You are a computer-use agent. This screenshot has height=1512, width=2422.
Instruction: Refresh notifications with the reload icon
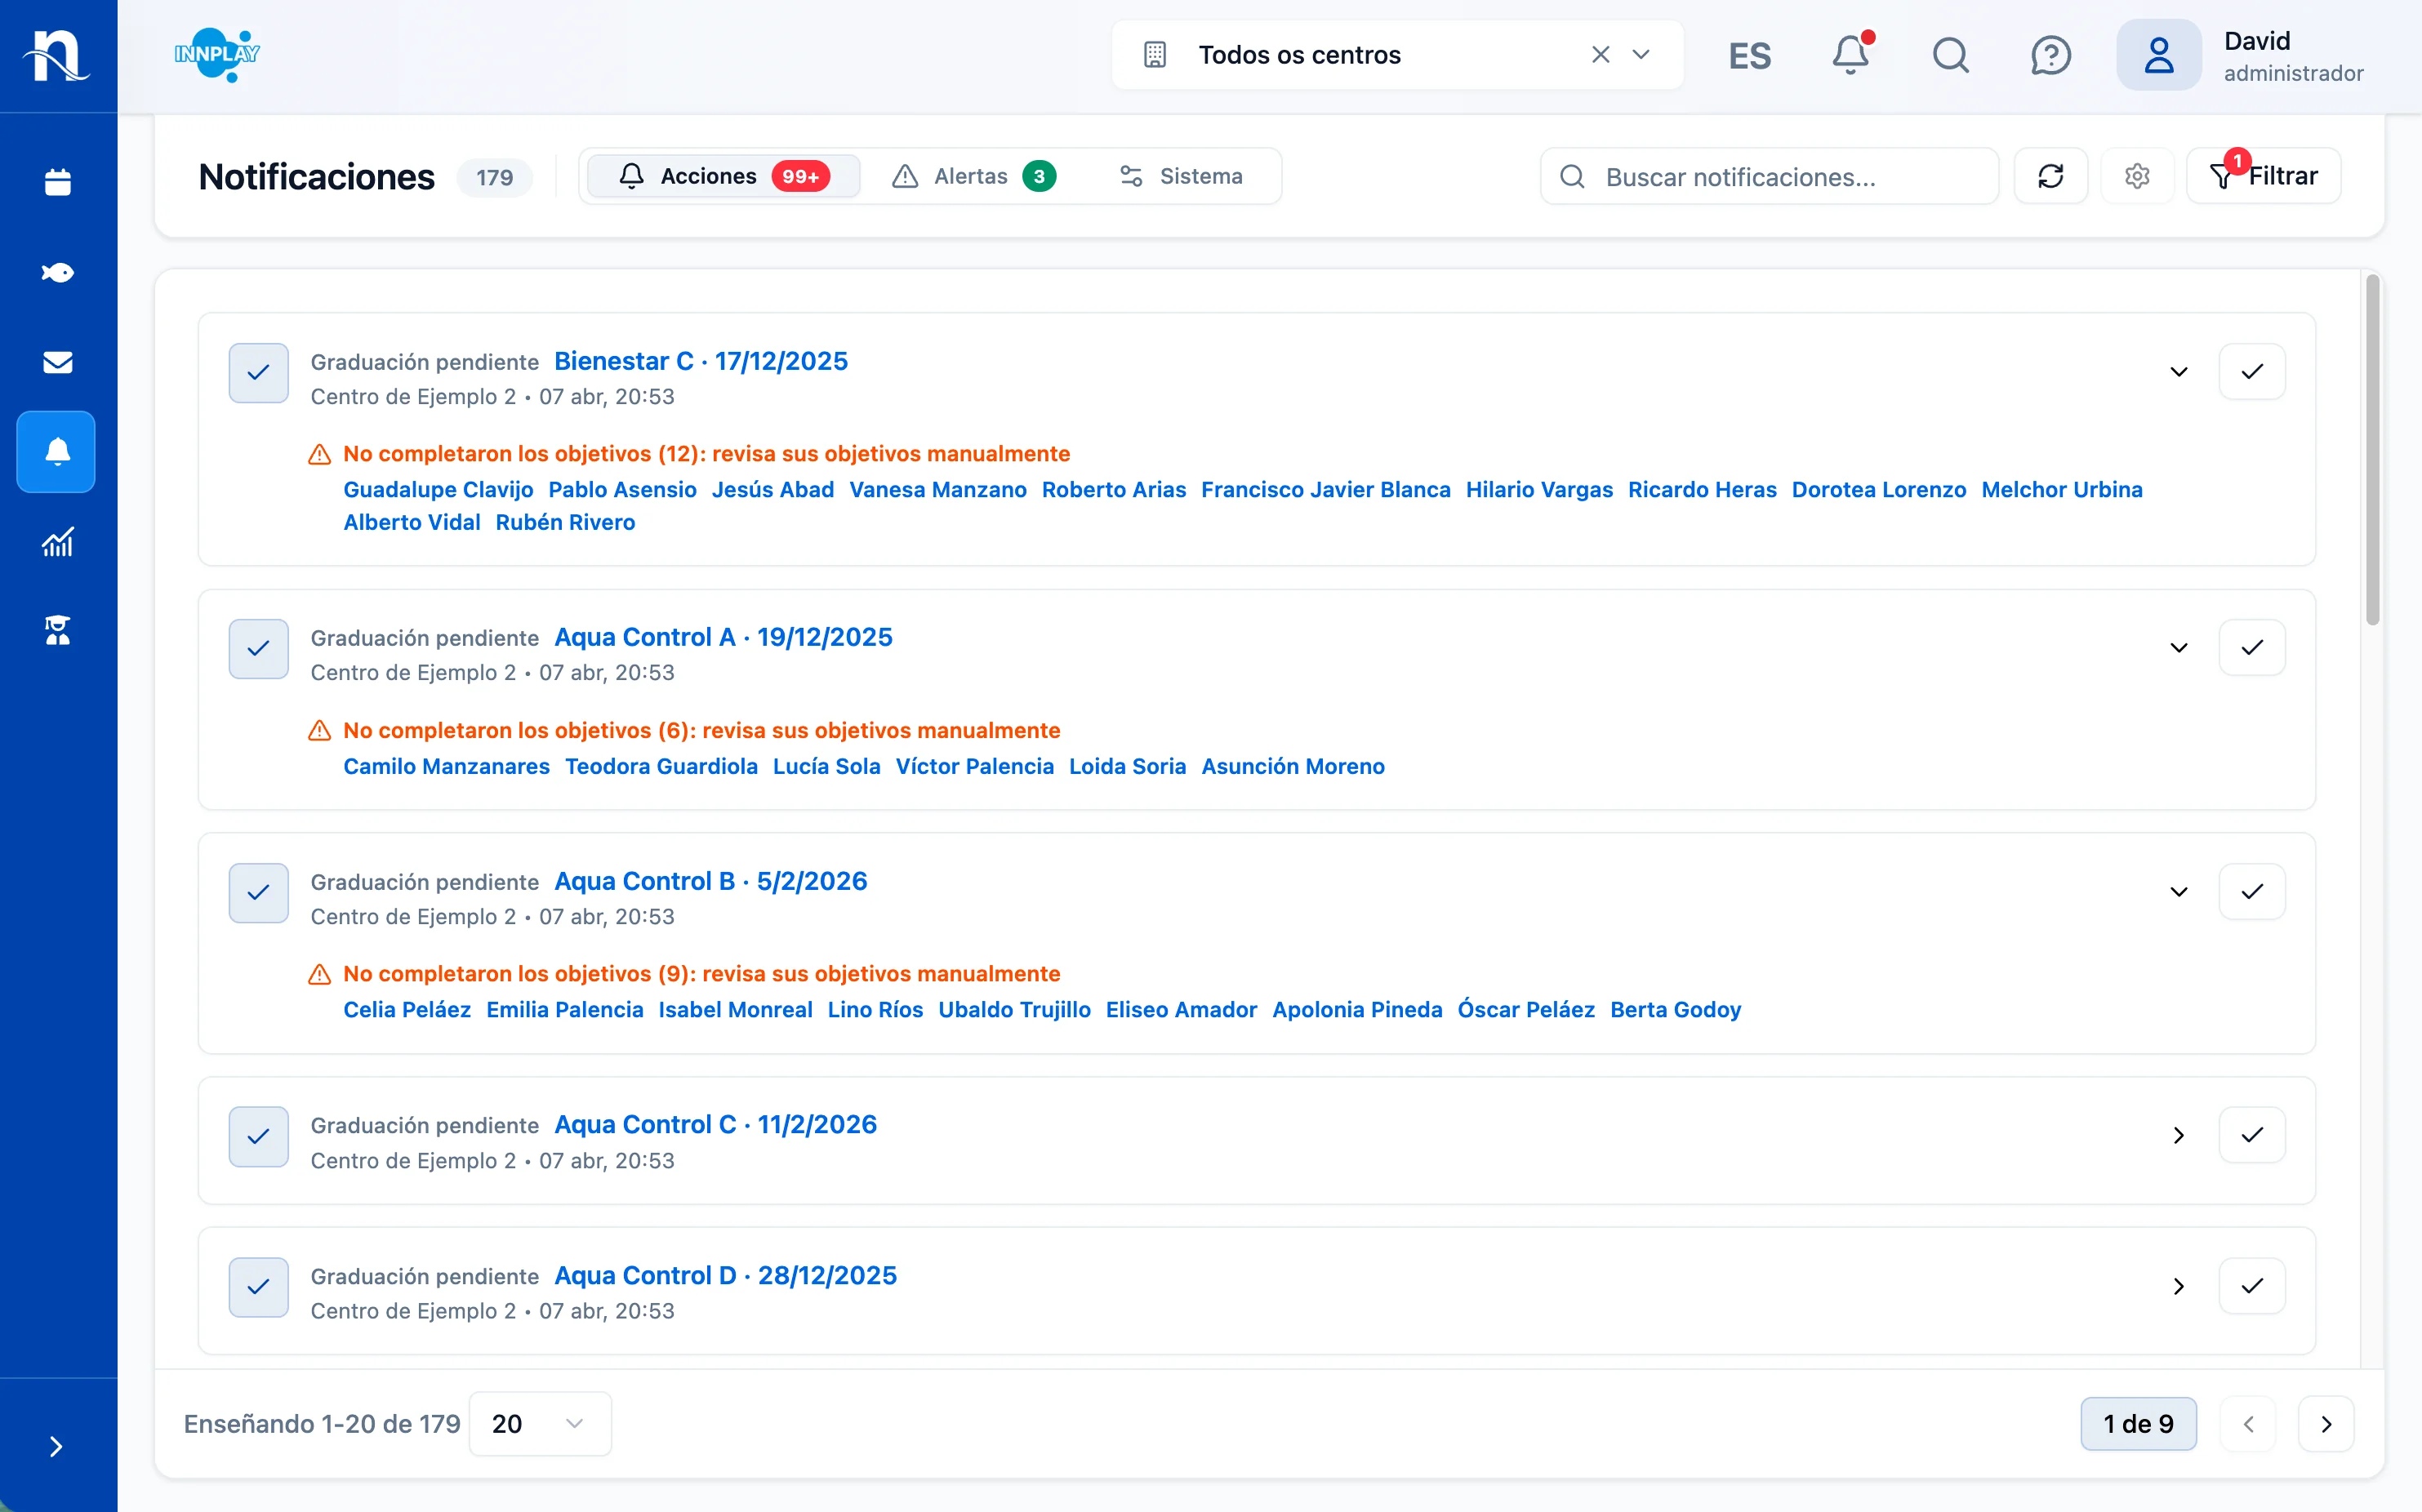(2051, 175)
